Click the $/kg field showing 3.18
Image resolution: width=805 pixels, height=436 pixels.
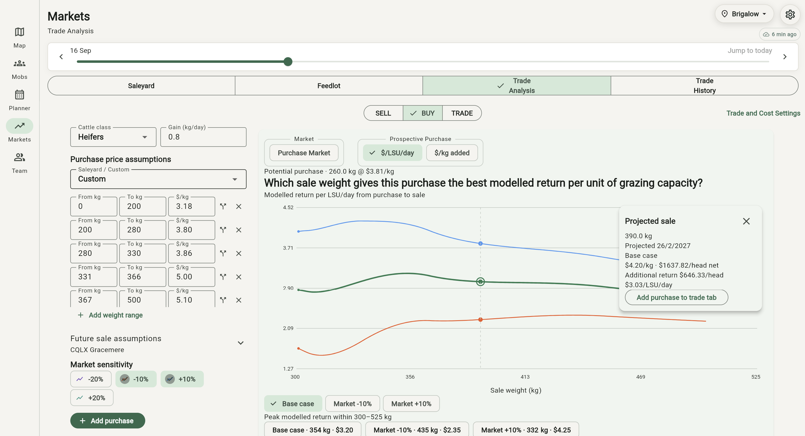click(191, 206)
